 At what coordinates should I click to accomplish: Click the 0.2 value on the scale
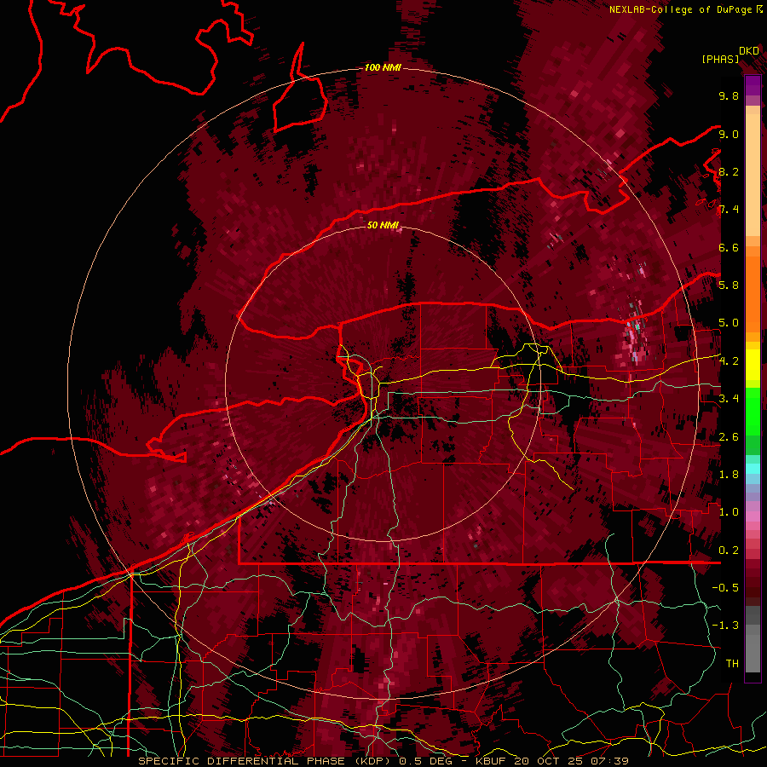(x=729, y=551)
